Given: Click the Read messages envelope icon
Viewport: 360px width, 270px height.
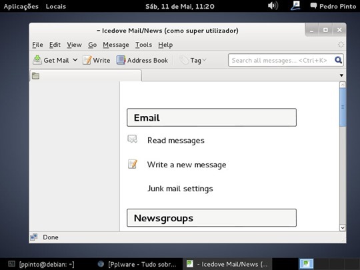Looking at the screenshot, I should tap(133, 139).
